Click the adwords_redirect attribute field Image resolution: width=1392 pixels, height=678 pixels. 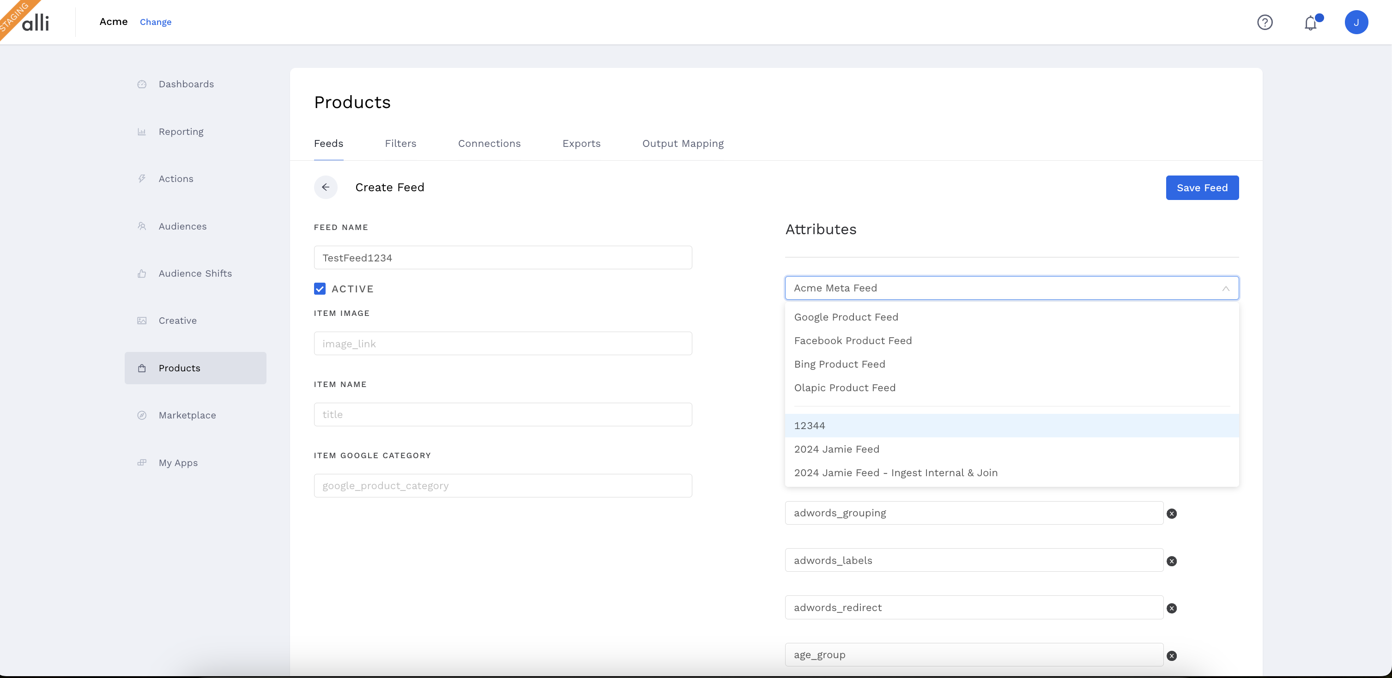(974, 608)
